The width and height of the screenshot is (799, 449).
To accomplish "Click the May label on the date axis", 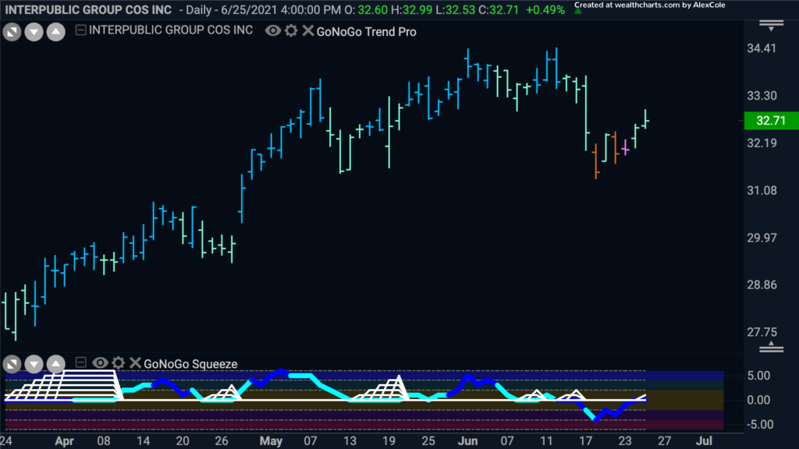I will 271,441.
